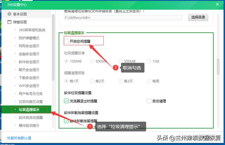
Task: Click the sidebar scrollbar thumb
Action: click(53, 47)
